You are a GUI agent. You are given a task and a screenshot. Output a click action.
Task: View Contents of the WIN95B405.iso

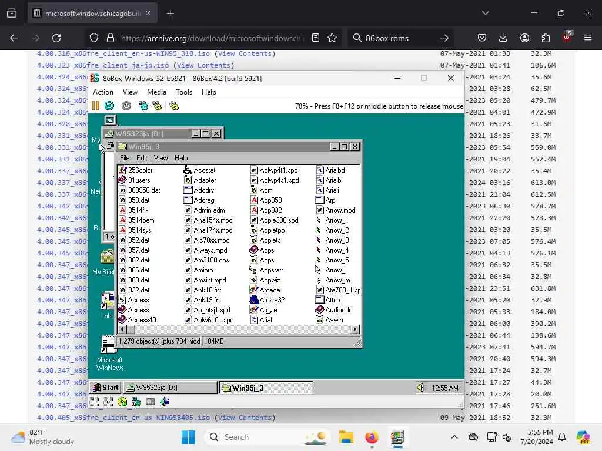click(x=245, y=418)
